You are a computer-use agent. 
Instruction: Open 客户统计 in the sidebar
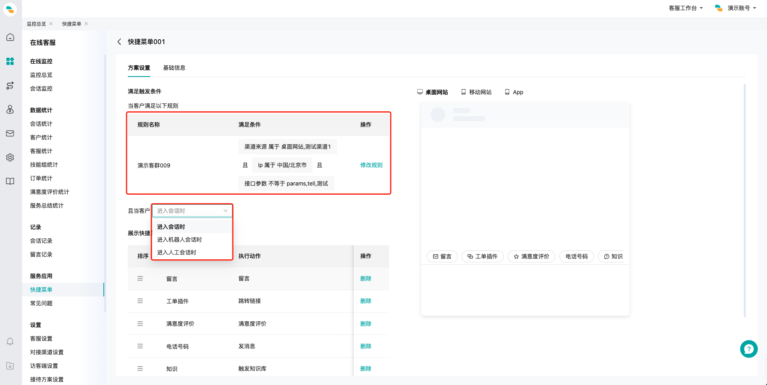click(41, 137)
